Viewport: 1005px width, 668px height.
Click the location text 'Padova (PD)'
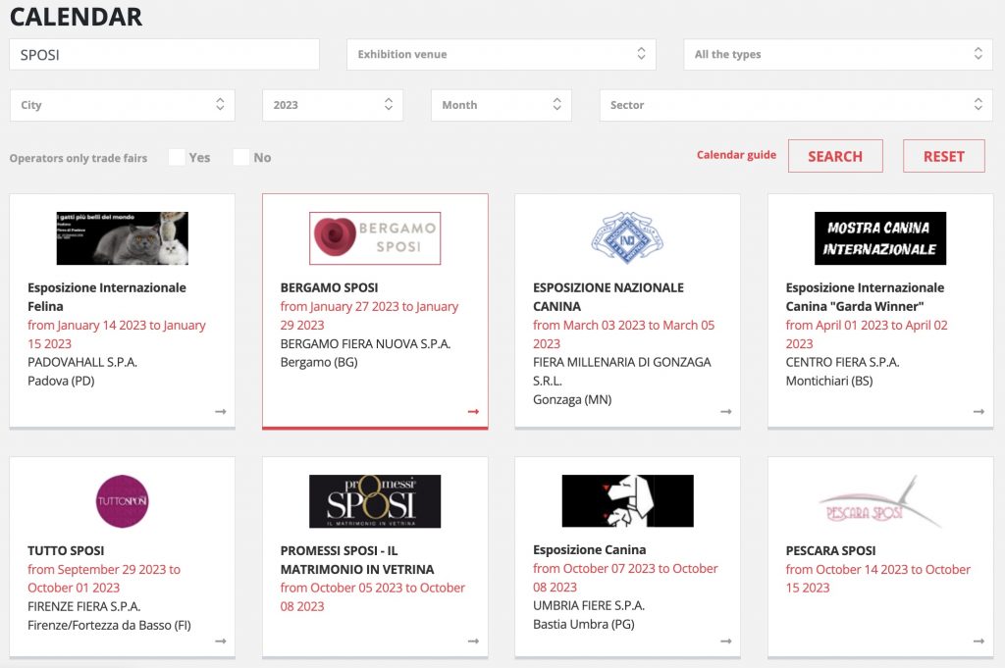(x=61, y=381)
